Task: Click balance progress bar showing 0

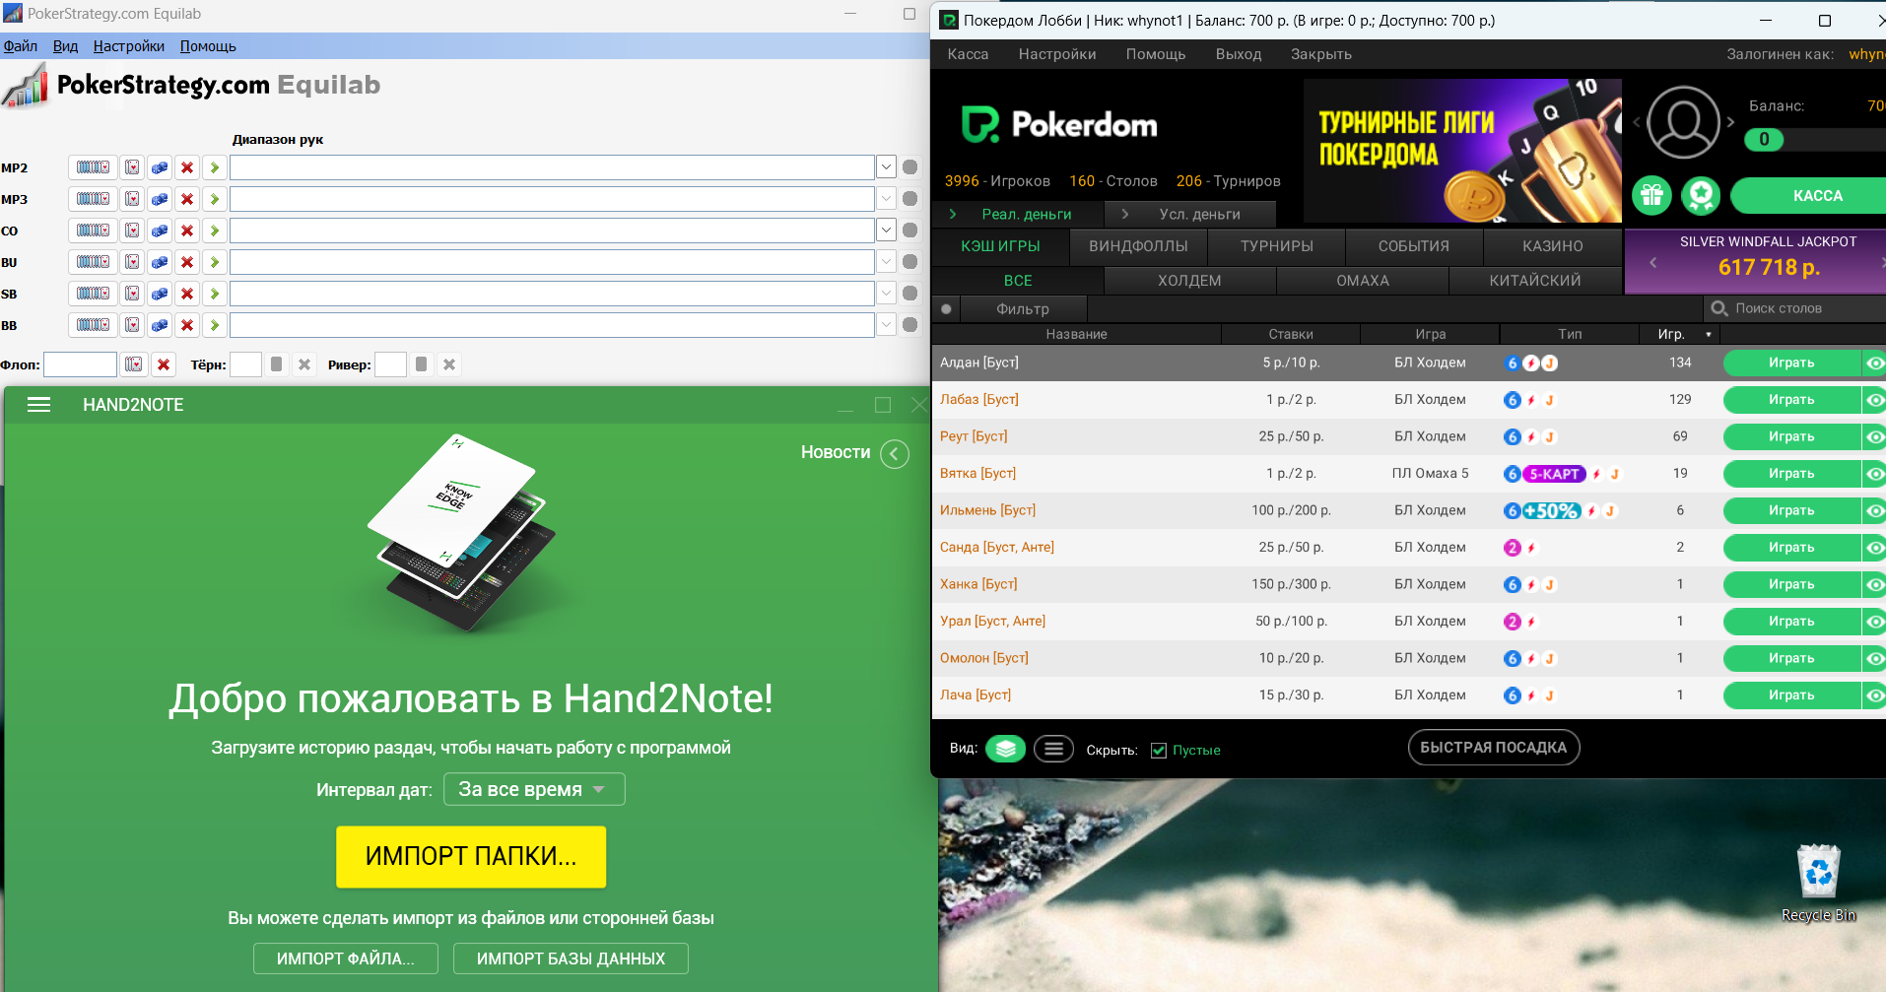Action: pos(1814,139)
